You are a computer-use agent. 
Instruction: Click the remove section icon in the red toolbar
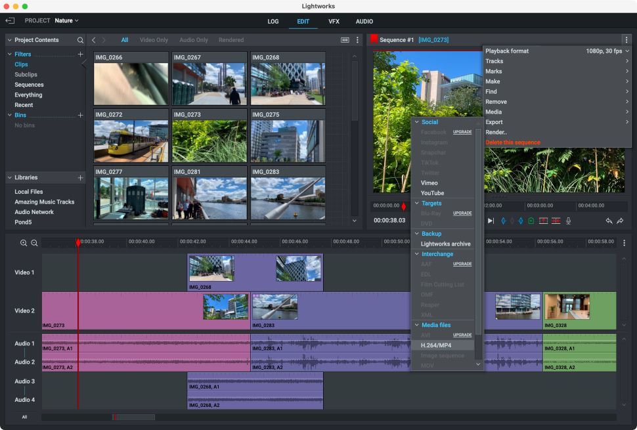(x=557, y=221)
